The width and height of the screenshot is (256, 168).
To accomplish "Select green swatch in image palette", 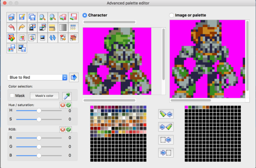I will coord(190,107).
